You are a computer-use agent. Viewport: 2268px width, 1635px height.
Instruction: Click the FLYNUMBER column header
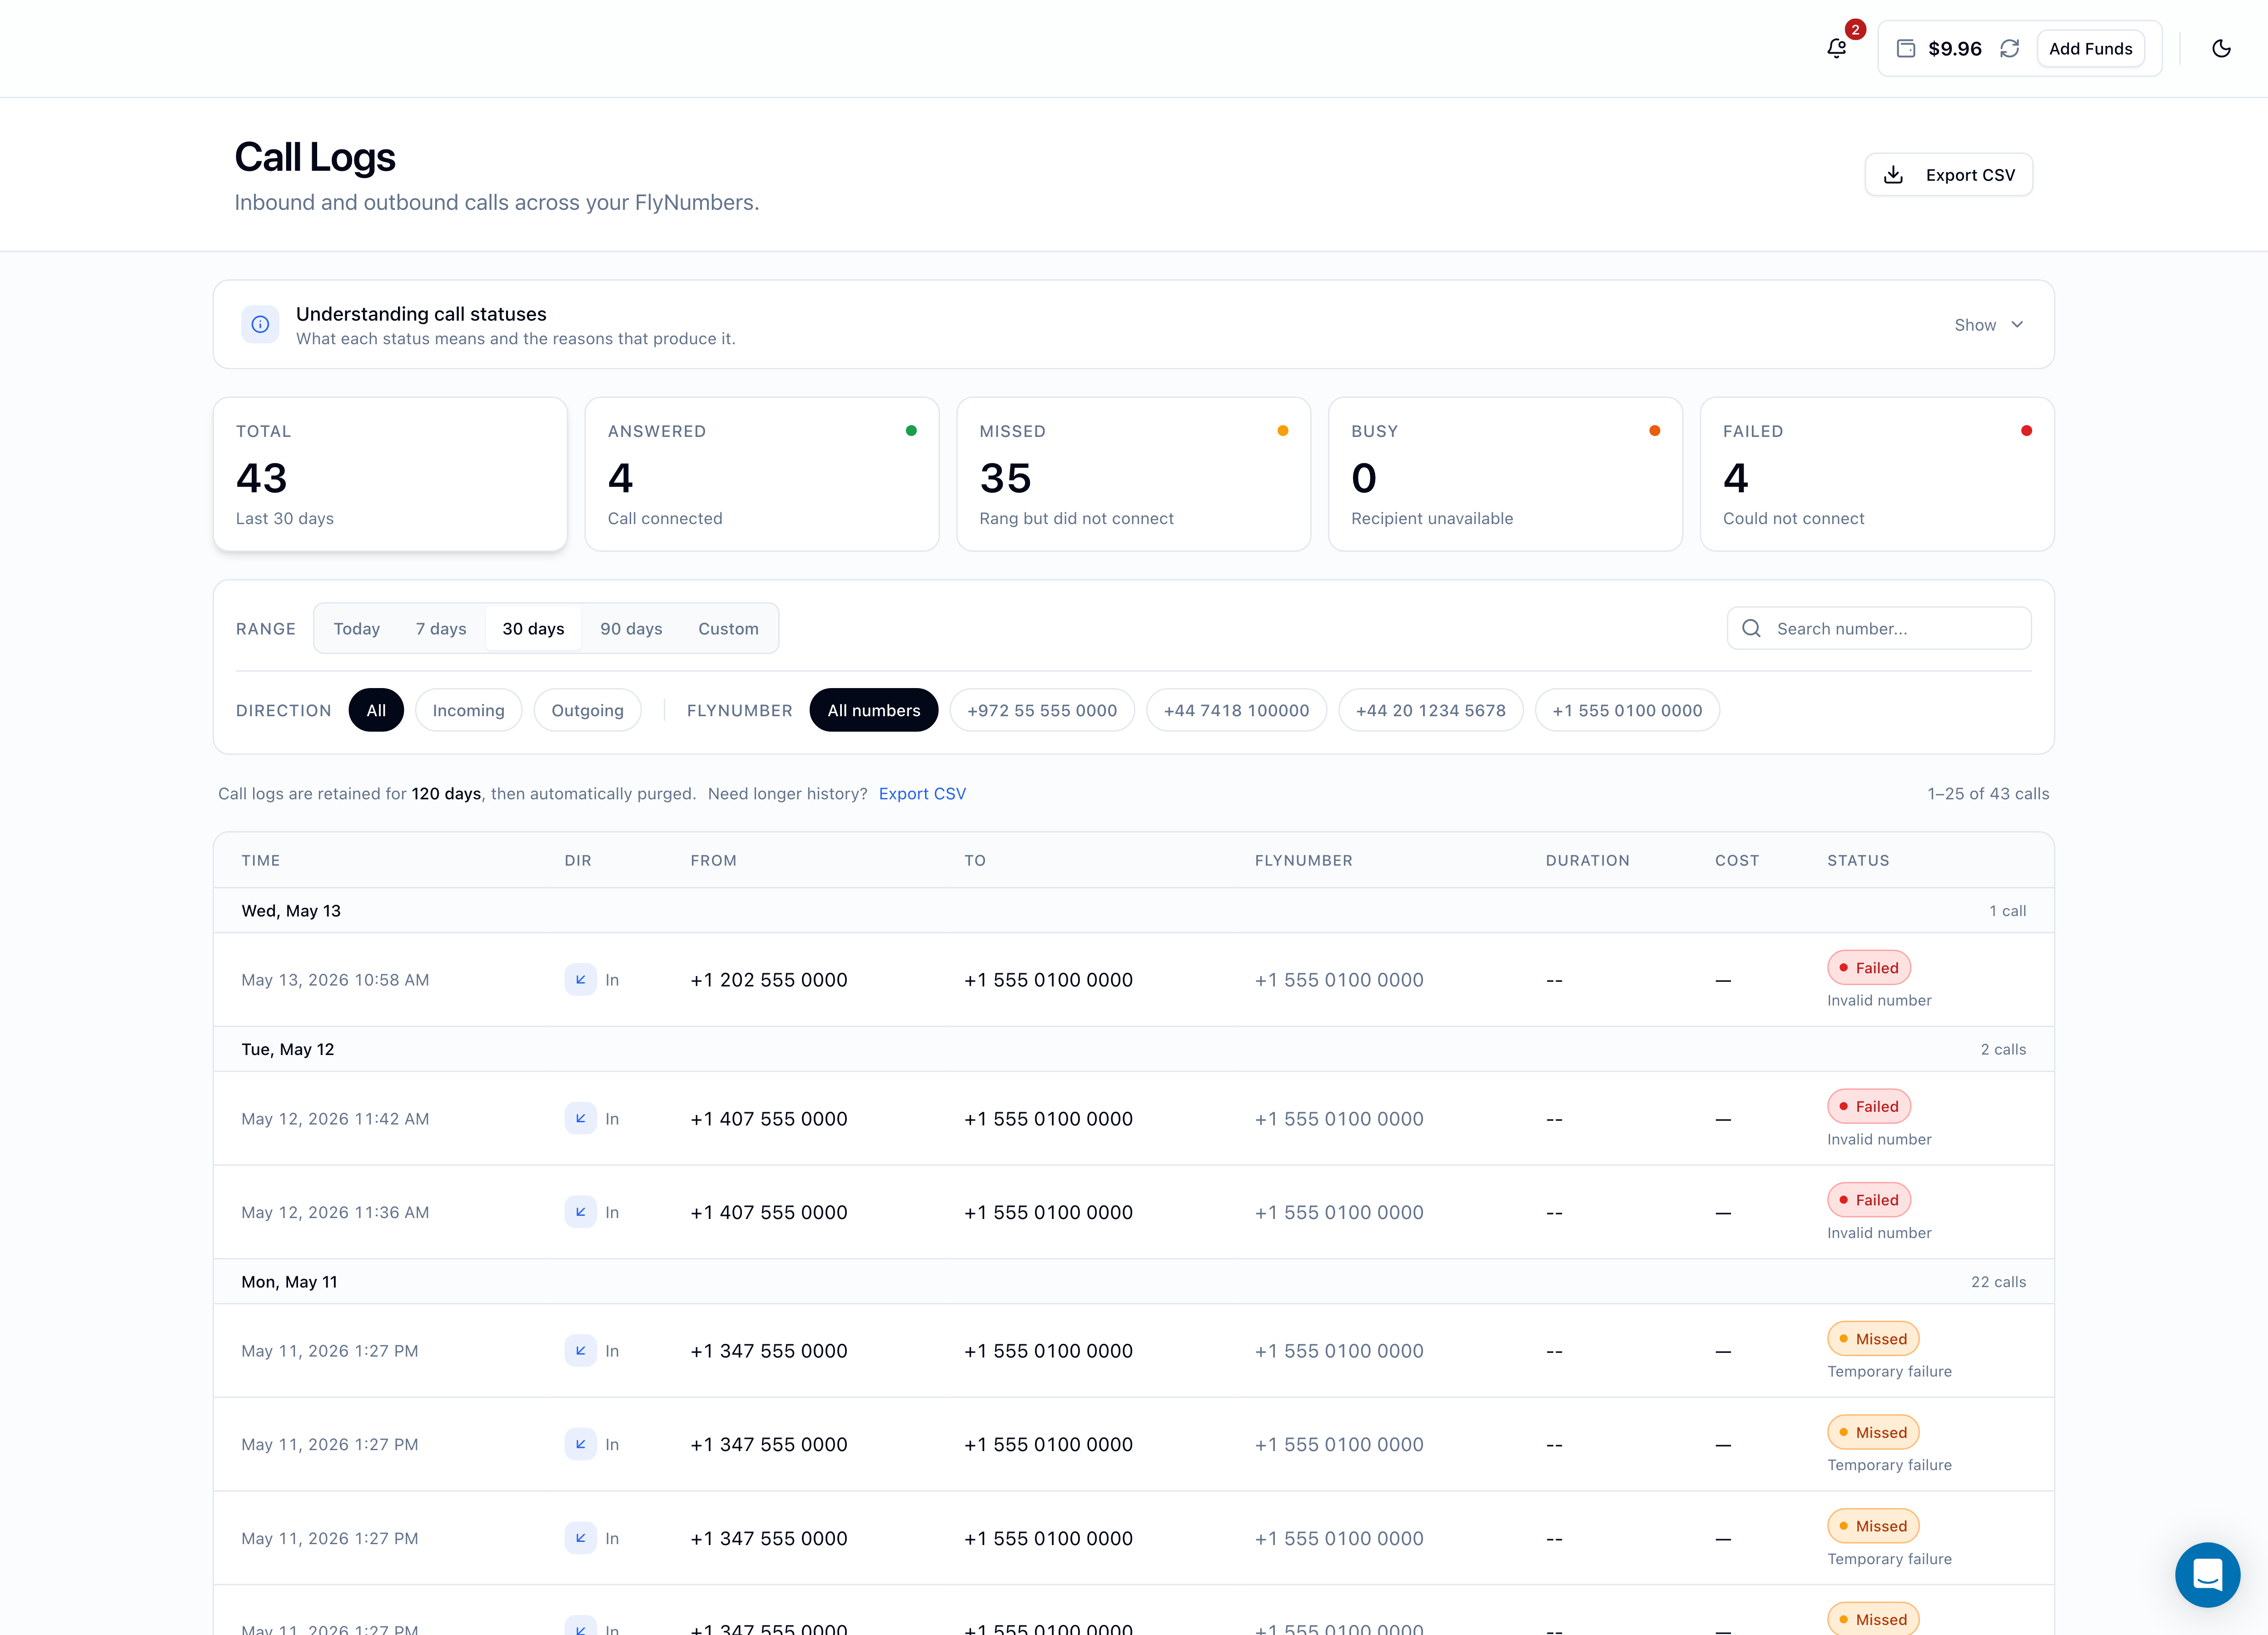(x=1303, y=861)
